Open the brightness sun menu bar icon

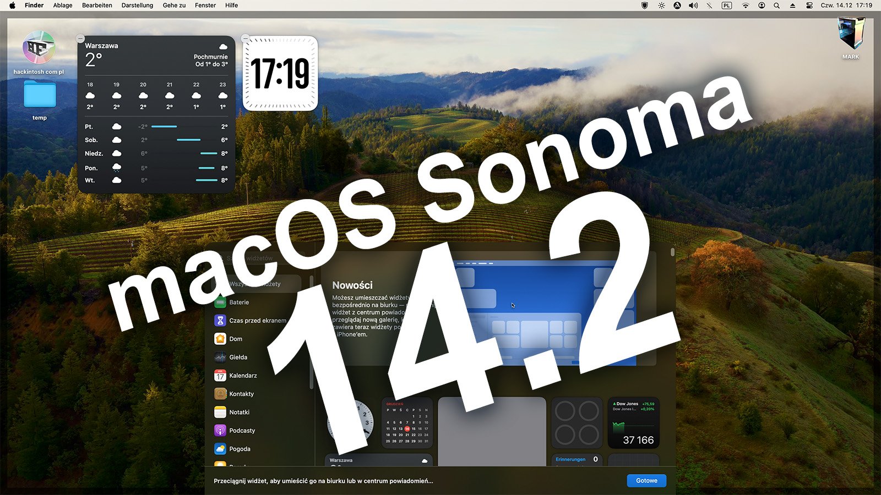click(661, 5)
